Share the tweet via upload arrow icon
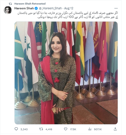The image size is (126, 135). (x=115, y=129)
